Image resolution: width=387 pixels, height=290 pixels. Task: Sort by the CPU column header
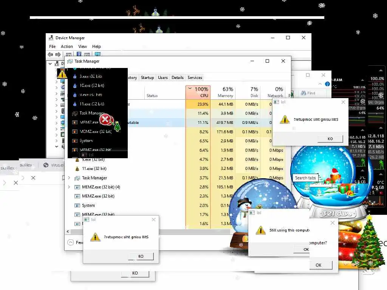tap(198, 92)
